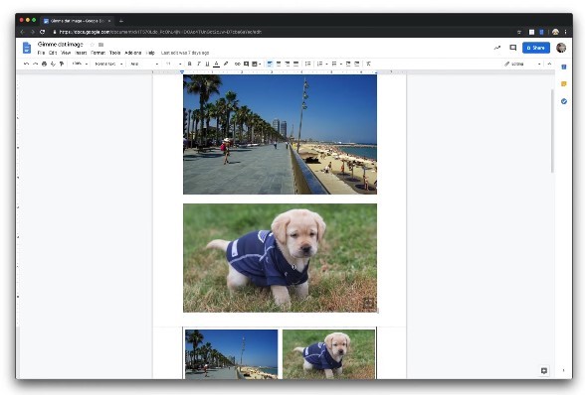Open the text color picker
This screenshot has height=395, width=585.
pyautogui.click(x=217, y=65)
